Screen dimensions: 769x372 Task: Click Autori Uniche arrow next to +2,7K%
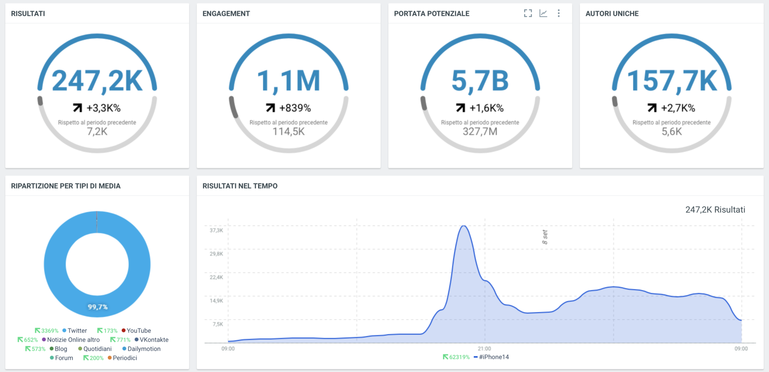pos(652,108)
